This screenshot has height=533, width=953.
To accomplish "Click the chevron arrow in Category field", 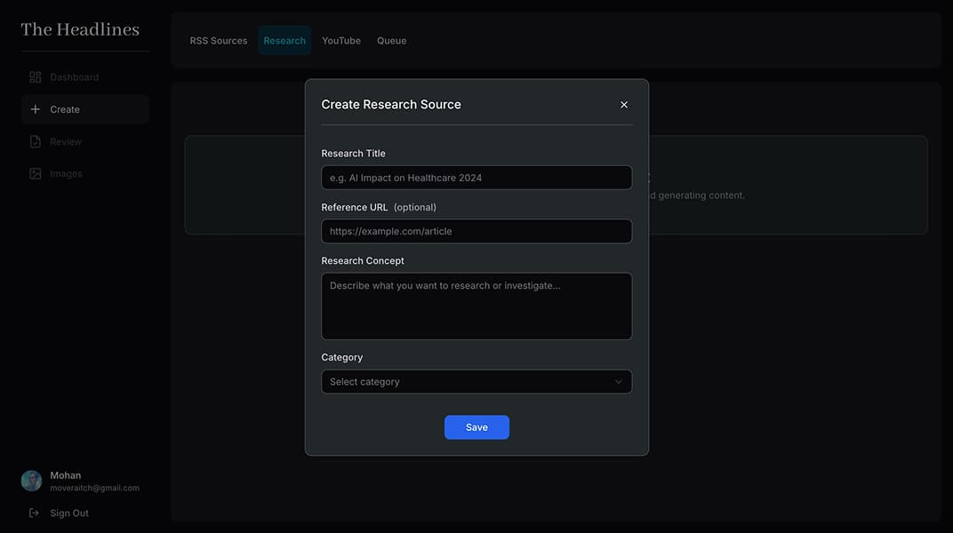I will pos(619,382).
